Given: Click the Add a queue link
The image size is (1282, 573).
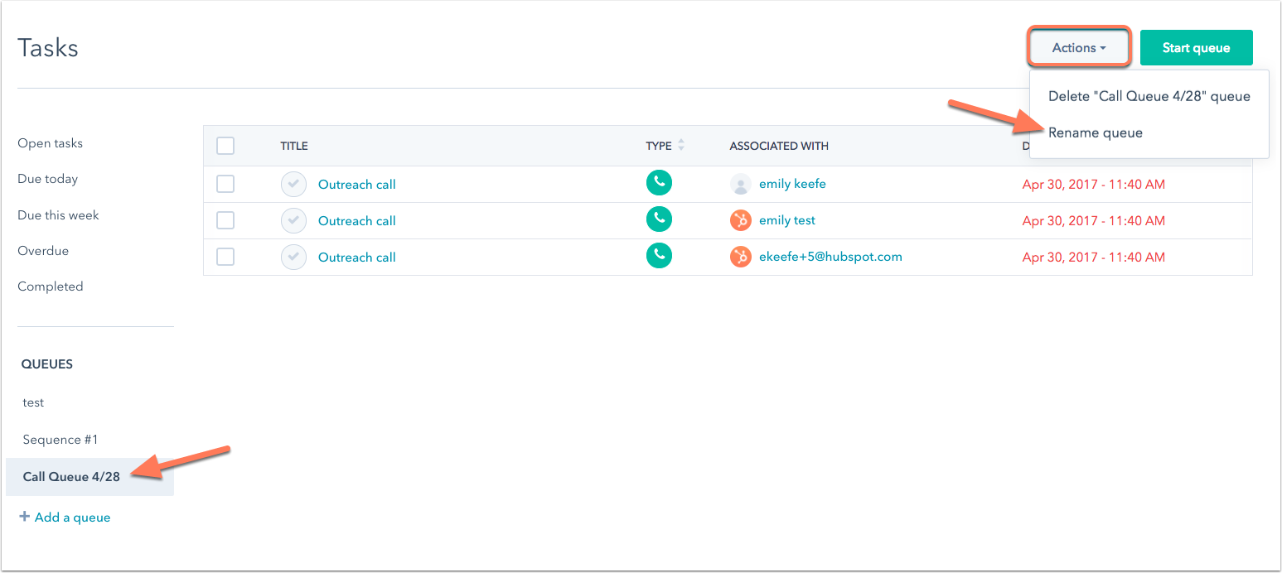Looking at the screenshot, I should [x=72, y=518].
